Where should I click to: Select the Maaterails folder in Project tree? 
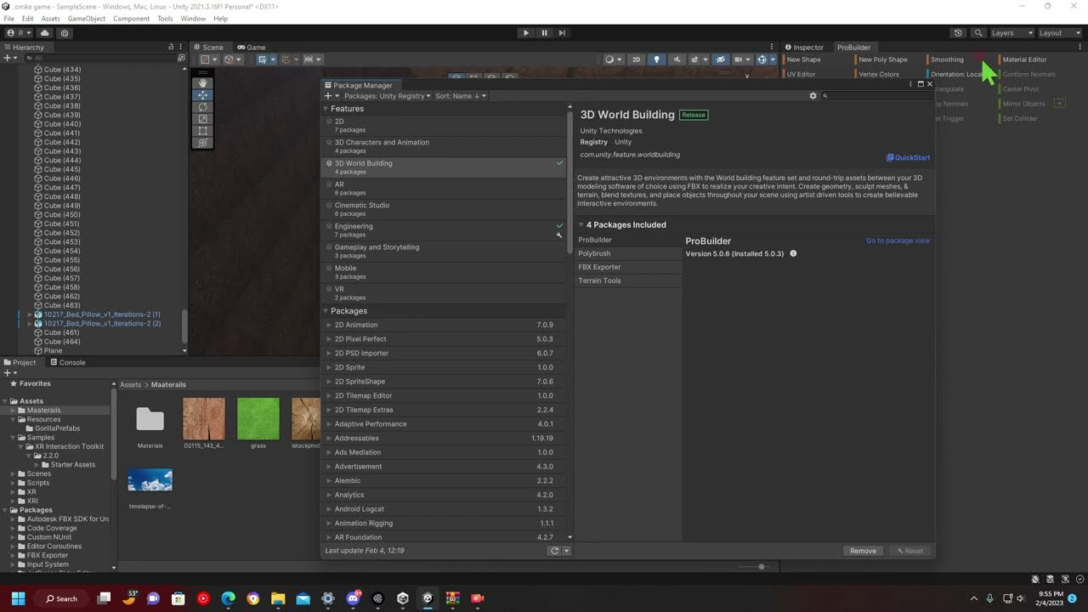click(x=43, y=410)
